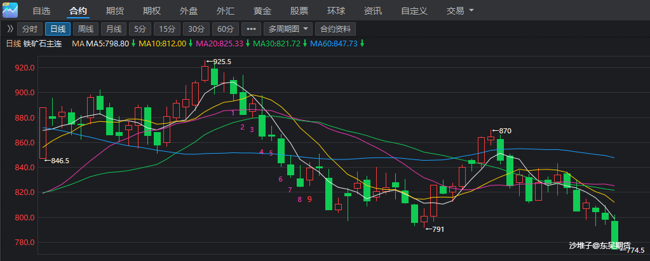Select the 5分 period button
Viewport: 650px width, 261px height.
(x=140, y=29)
